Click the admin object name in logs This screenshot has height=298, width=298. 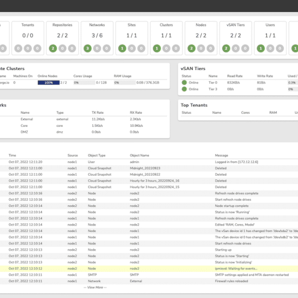134,162
